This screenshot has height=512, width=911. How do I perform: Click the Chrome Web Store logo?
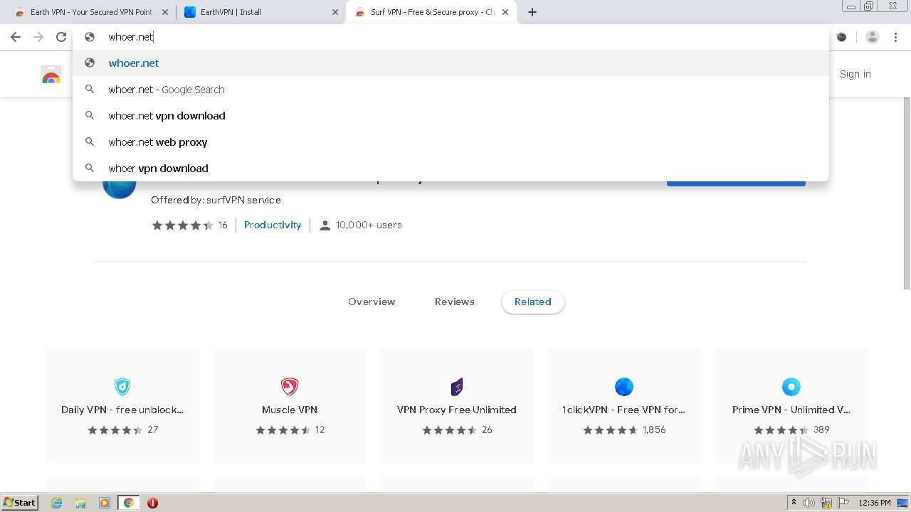click(51, 75)
